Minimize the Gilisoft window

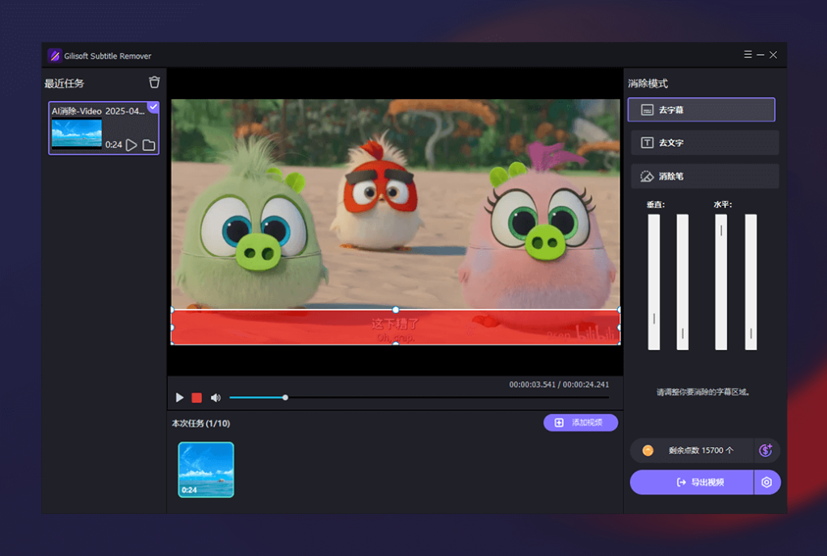coord(760,55)
